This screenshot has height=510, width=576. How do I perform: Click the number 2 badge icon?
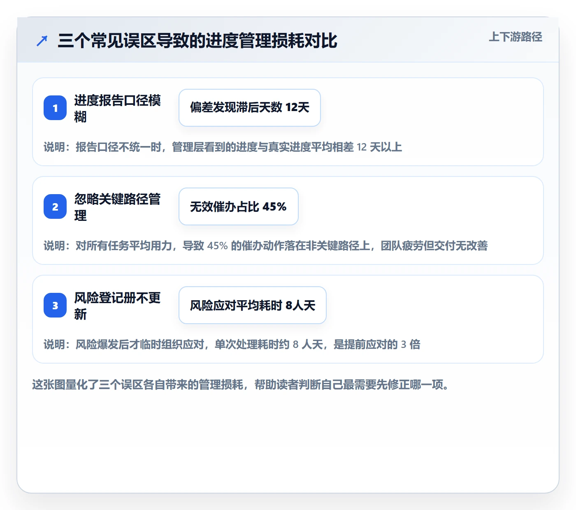(55, 206)
